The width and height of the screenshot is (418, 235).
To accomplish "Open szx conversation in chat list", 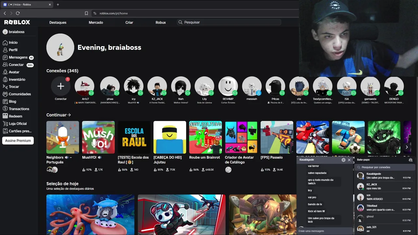I will point(384,197).
